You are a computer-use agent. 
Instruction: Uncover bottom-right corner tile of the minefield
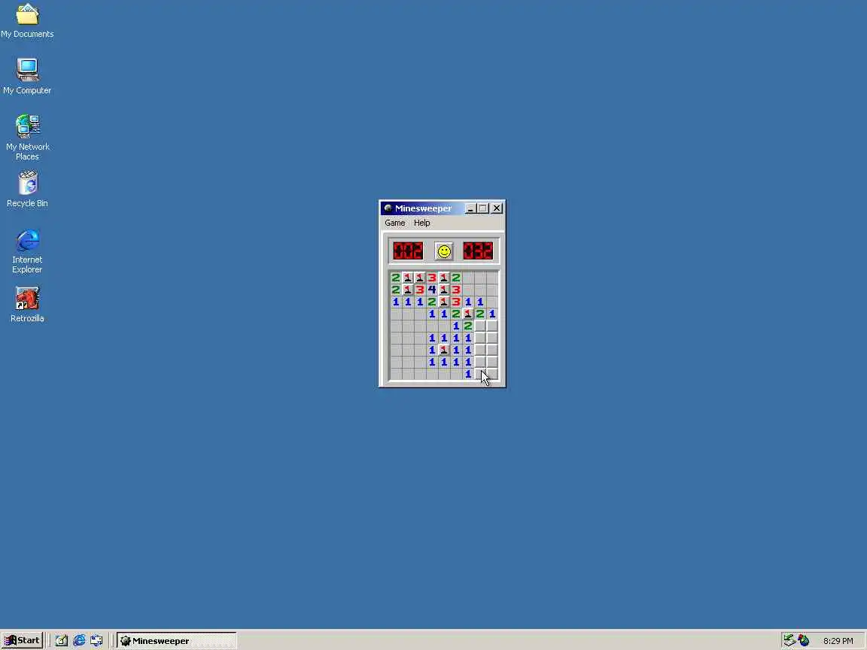(x=493, y=374)
